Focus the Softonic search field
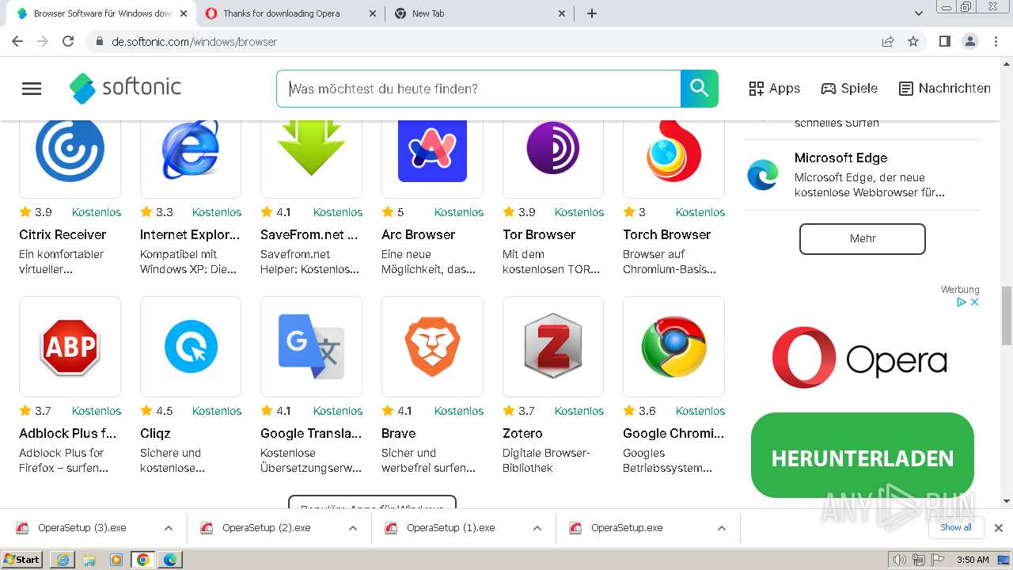The height and width of the screenshot is (570, 1013). coord(479,89)
